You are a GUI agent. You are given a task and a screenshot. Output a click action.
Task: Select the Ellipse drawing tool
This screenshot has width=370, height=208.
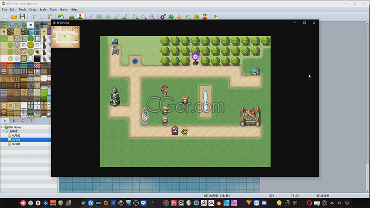108,16
